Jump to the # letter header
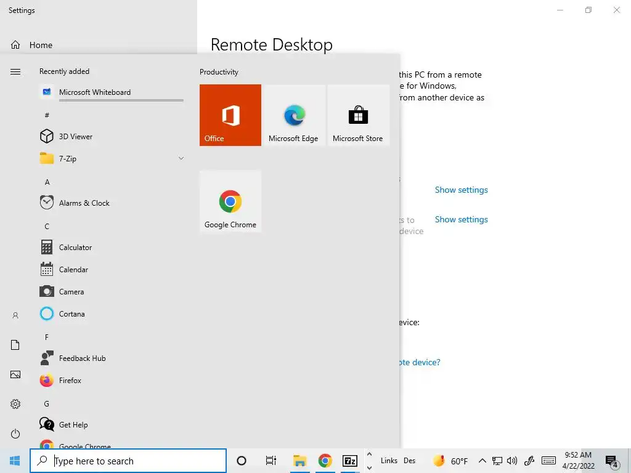 [x=47, y=115]
